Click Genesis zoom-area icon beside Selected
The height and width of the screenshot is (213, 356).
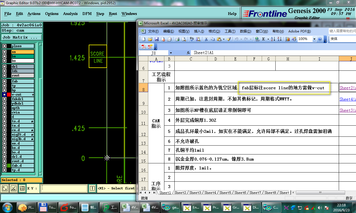click(x=5, y=188)
